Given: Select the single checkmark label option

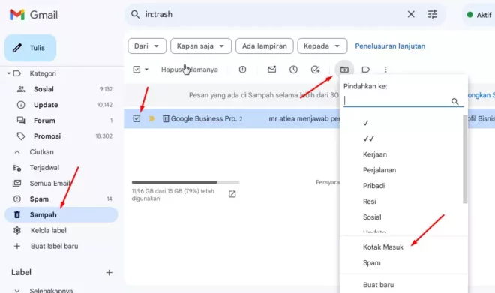Looking at the screenshot, I should click(x=366, y=123).
